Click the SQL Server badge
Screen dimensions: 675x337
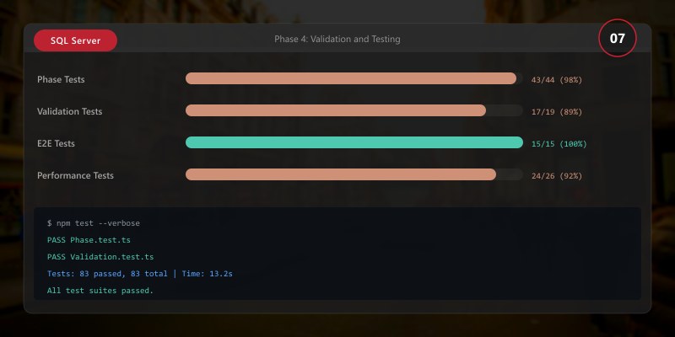click(75, 40)
